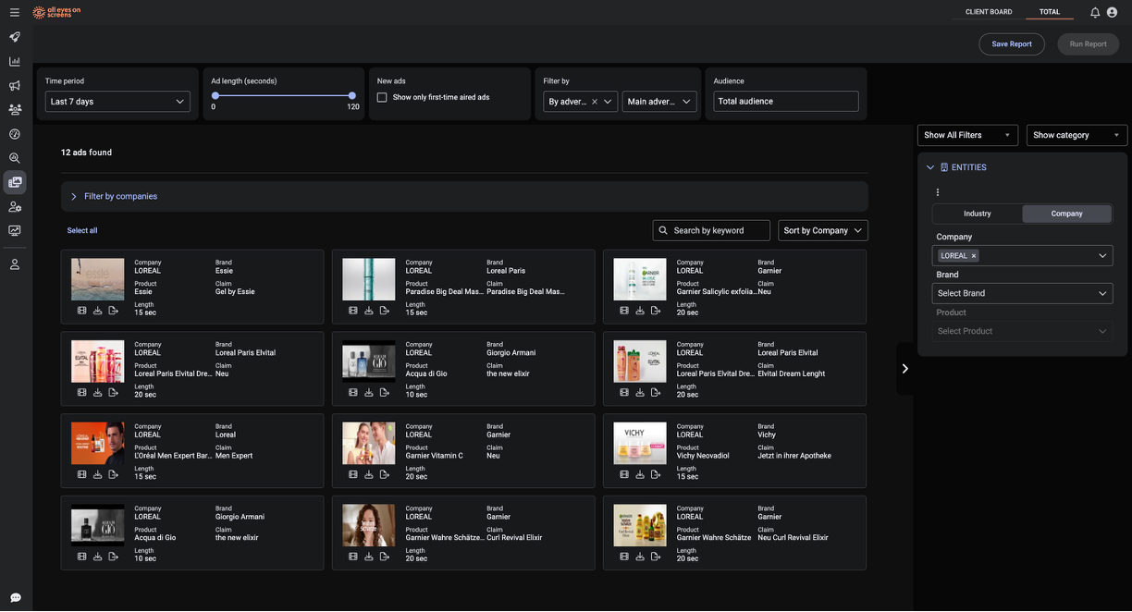The height and width of the screenshot is (612, 1132).
Task: Open the Essie ad thumbnail
Action: click(x=98, y=279)
